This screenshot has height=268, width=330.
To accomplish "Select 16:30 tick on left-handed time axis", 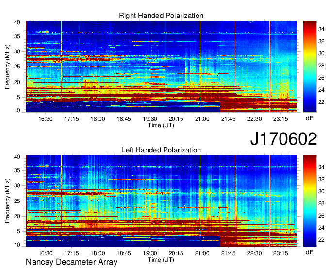I will [x=46, y=253].
